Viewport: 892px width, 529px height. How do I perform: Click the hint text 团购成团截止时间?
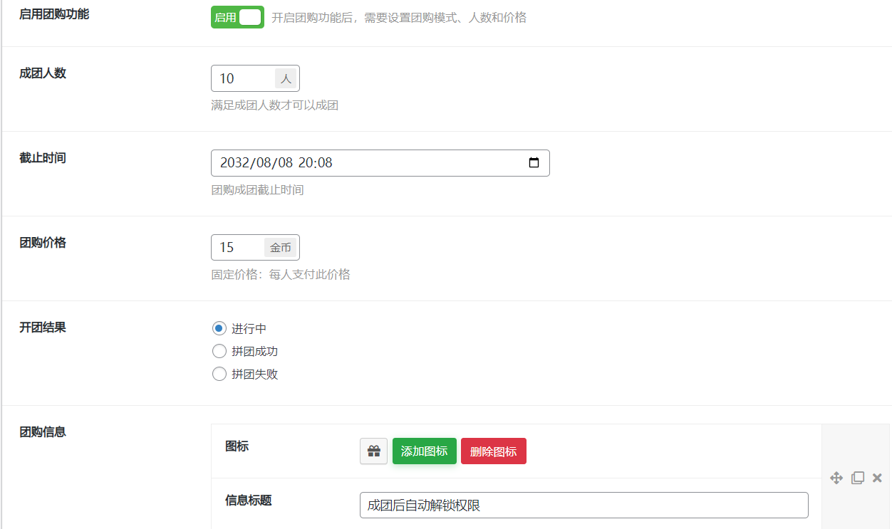click(x=257, y=190)
